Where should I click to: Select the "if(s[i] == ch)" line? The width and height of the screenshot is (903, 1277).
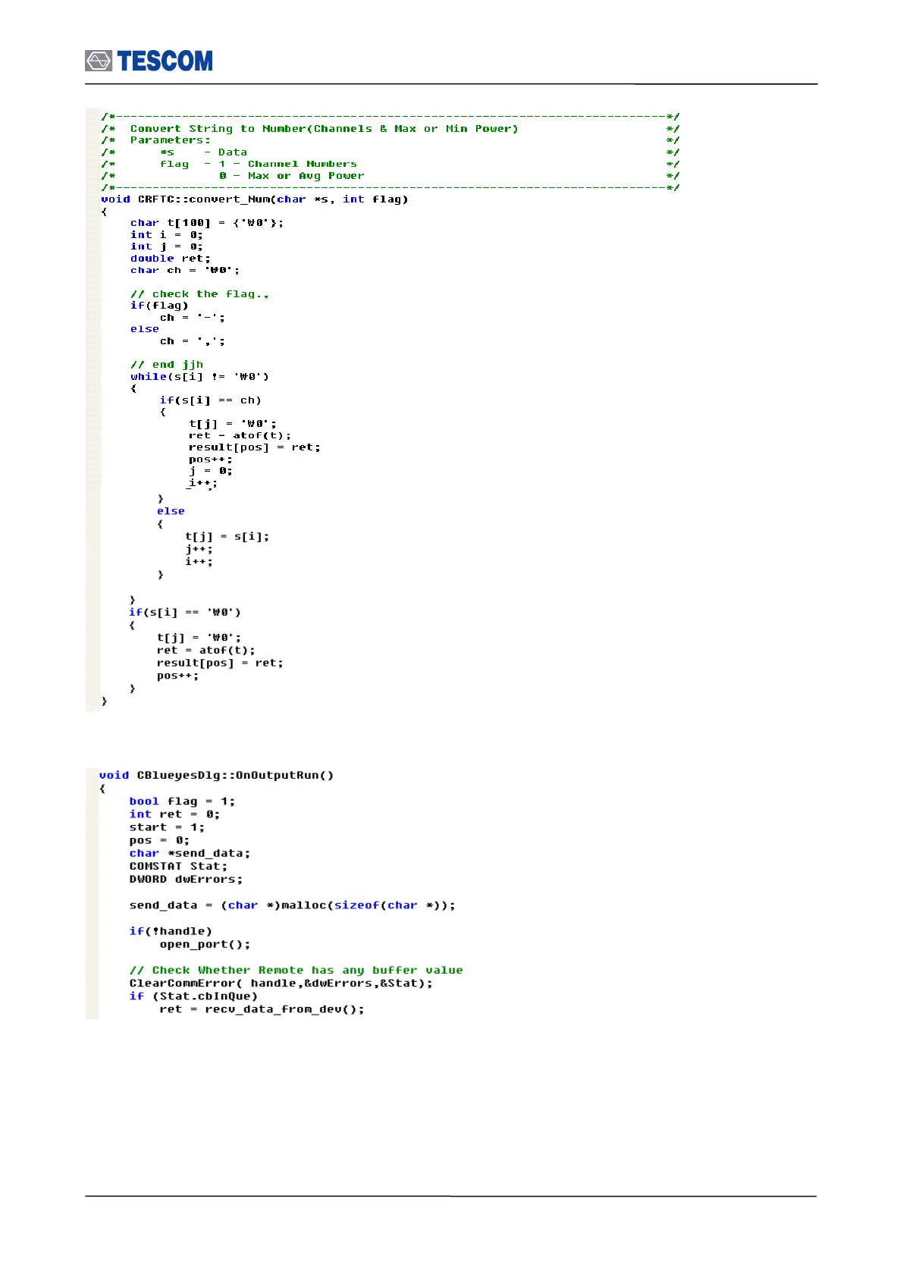coord(210,400)
